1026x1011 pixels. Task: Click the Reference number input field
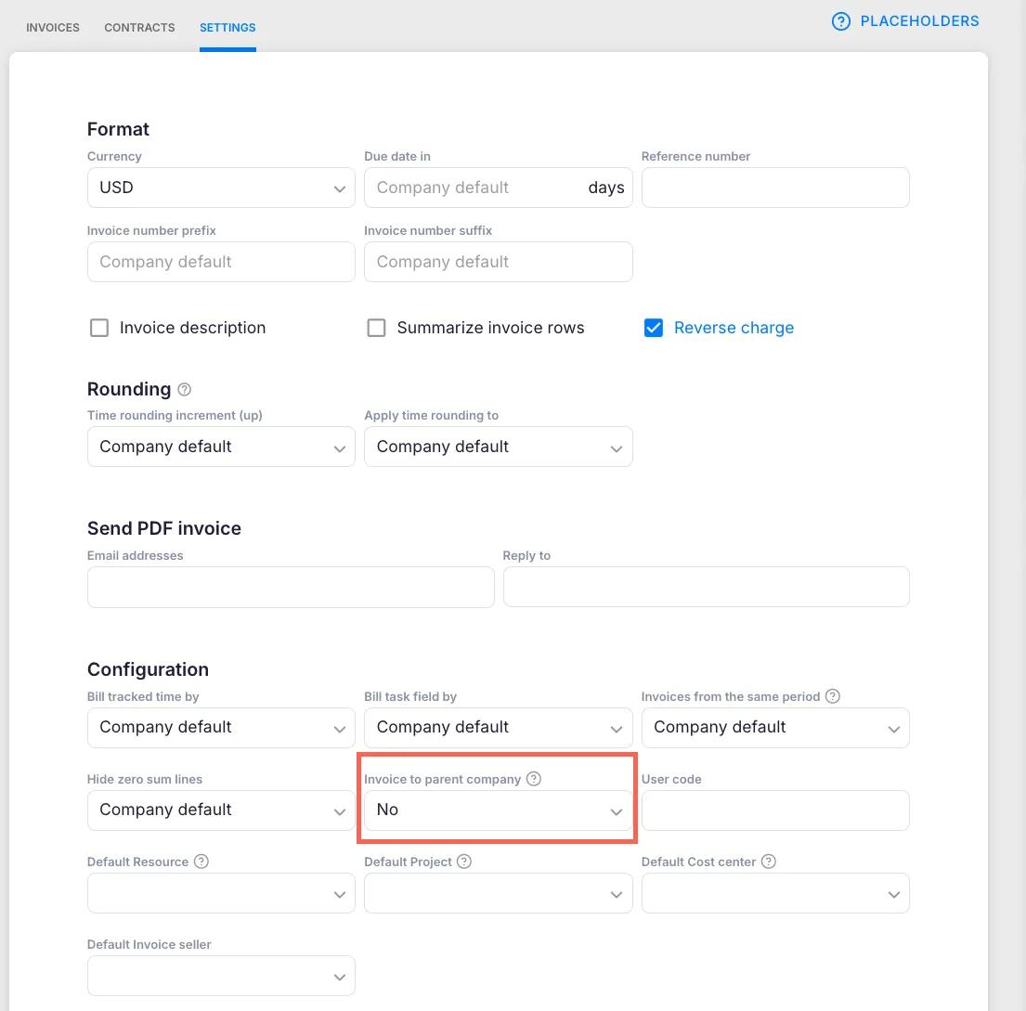point(775,188)
